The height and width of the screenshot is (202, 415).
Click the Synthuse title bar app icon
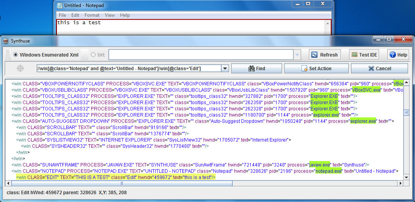click(x=6, y=41)
